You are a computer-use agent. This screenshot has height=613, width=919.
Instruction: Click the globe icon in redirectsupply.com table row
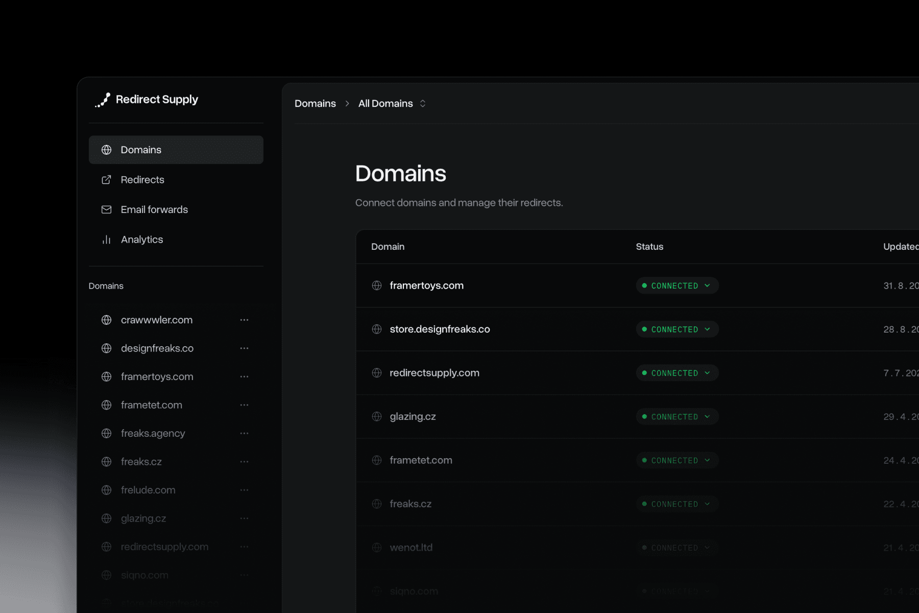(x=377, y=373)
